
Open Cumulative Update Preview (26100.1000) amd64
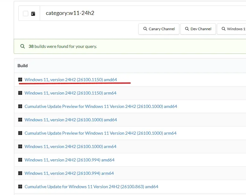pyautogui.click(x=101, y=106)
